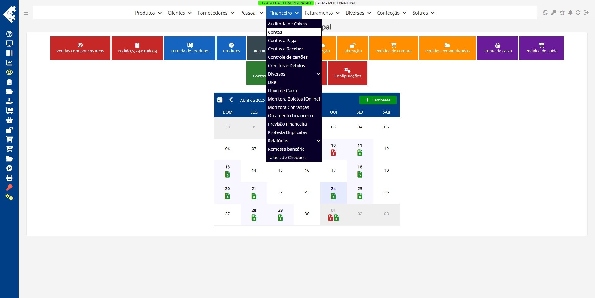The height and width of the screenshot is (298, 595).
Task: Select Fluxo de Caixa menu entry
Action: tap(294, 91)
